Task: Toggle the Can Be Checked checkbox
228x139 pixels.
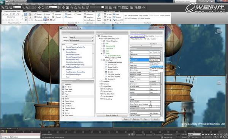Action: pyautogui.click(x=150, y=115)
